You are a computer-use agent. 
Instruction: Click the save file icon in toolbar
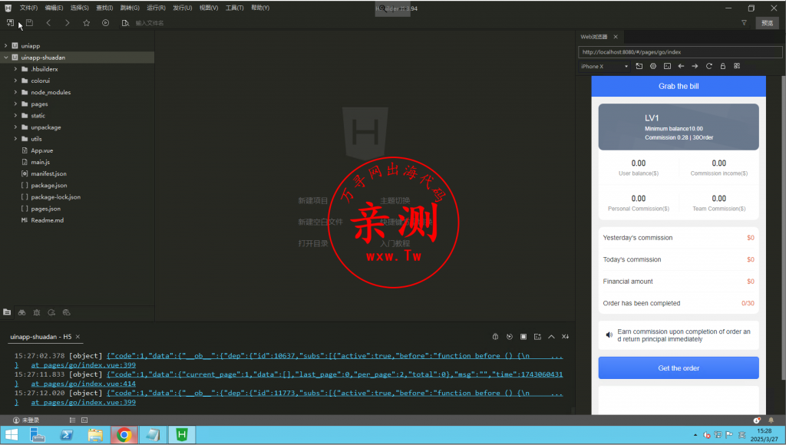click(29, 23)
